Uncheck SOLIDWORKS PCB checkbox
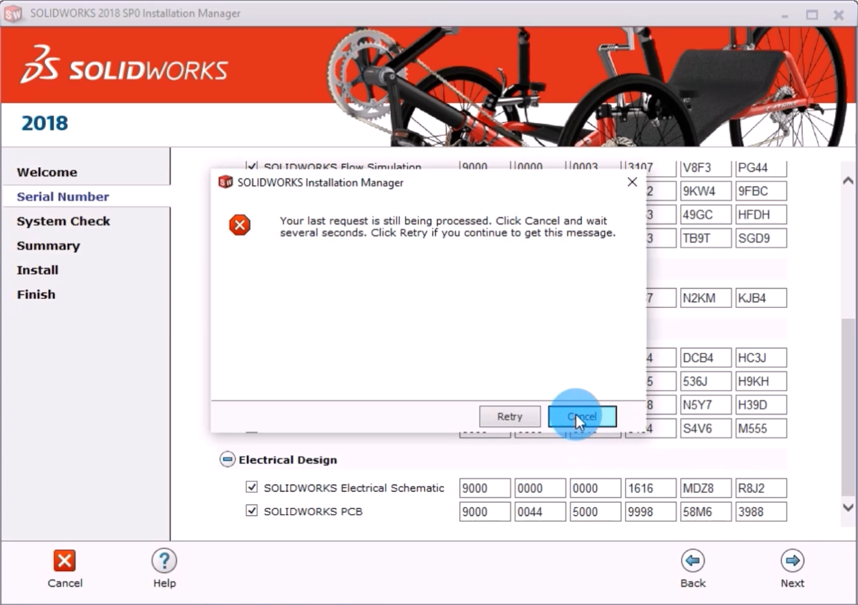This screenshot has height=605, width=858. coord(251,511)
